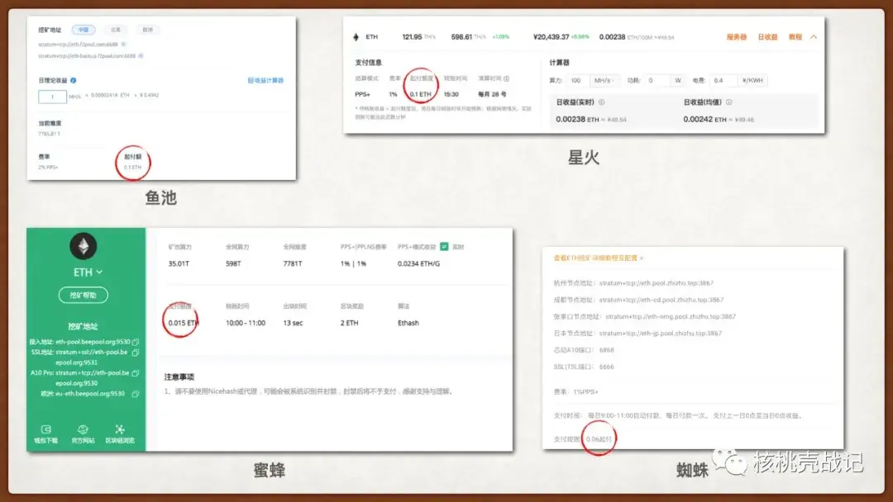Select the 13 sec block time value
Viewport: 893px width, 502px height.
click(293, 323)
